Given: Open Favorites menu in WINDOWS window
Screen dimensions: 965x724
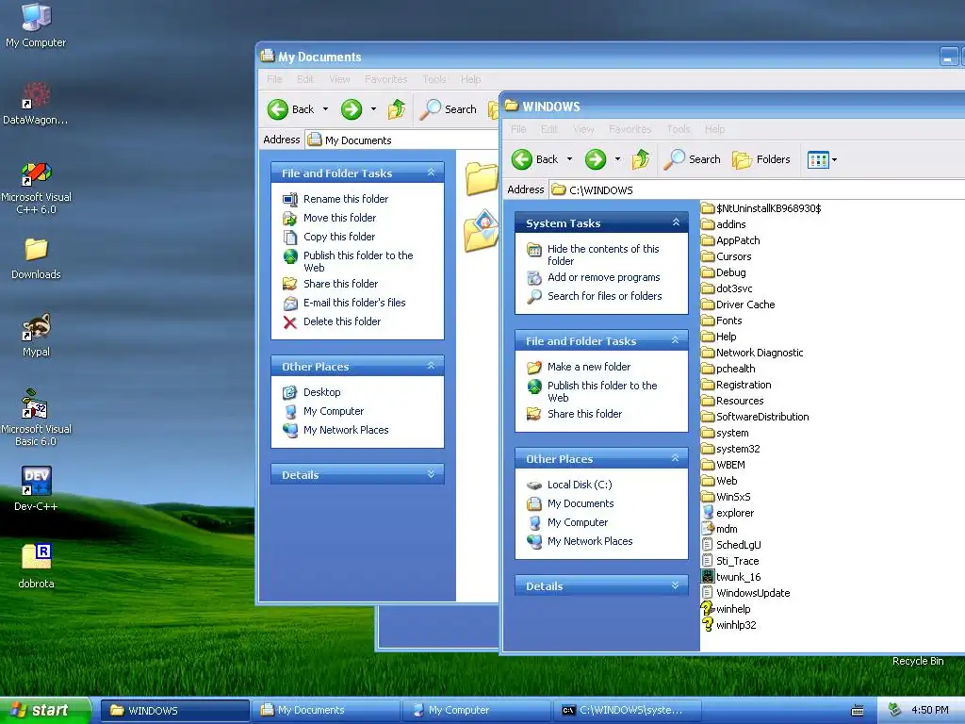Looking at the screenshot, I should tap(630, 129).
